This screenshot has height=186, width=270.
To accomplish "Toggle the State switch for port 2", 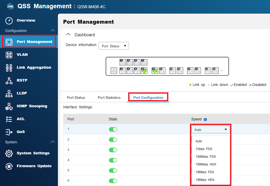I will coord(113,139).
